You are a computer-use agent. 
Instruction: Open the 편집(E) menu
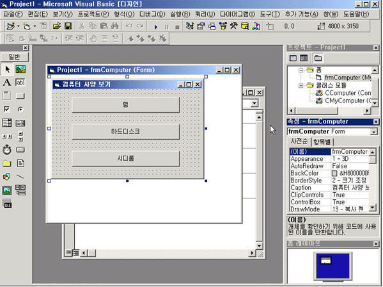pos(38,14)
